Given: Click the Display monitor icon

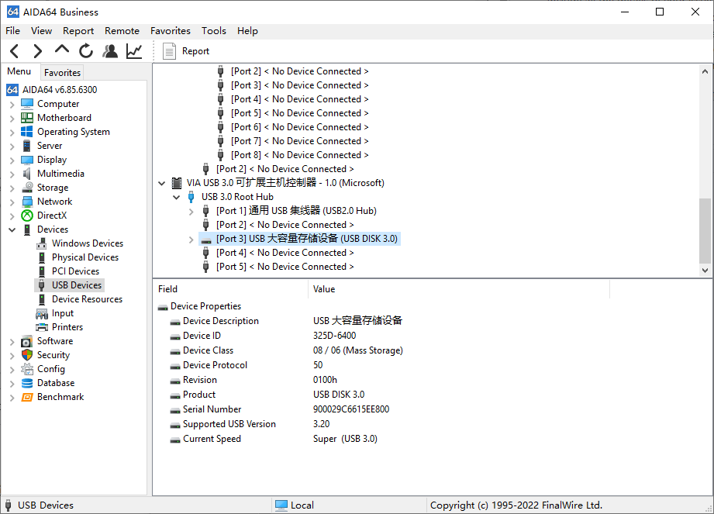Looking at the screenshot, I should (x=27, y=160).
